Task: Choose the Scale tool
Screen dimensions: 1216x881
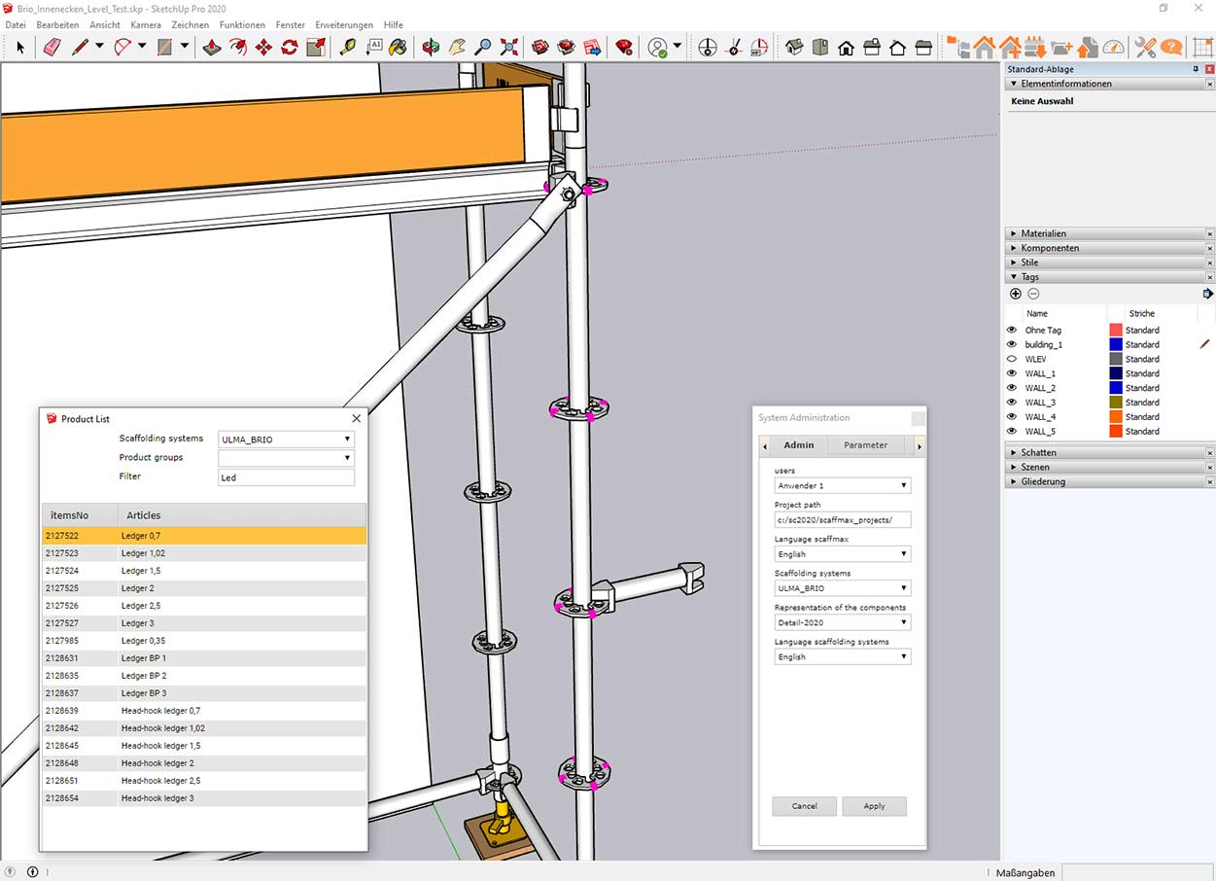Action: click(x=316, y=47)
